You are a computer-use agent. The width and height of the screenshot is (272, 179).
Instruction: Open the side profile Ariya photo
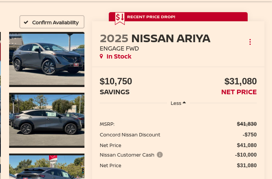click(x=47, y=120)
